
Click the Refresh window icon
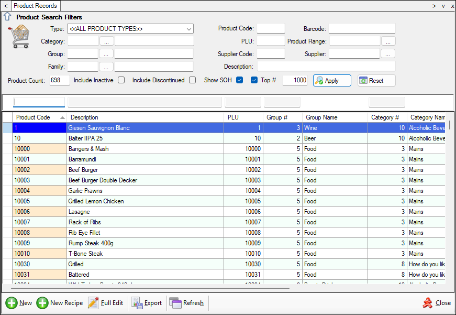click(x=175, y=303)
